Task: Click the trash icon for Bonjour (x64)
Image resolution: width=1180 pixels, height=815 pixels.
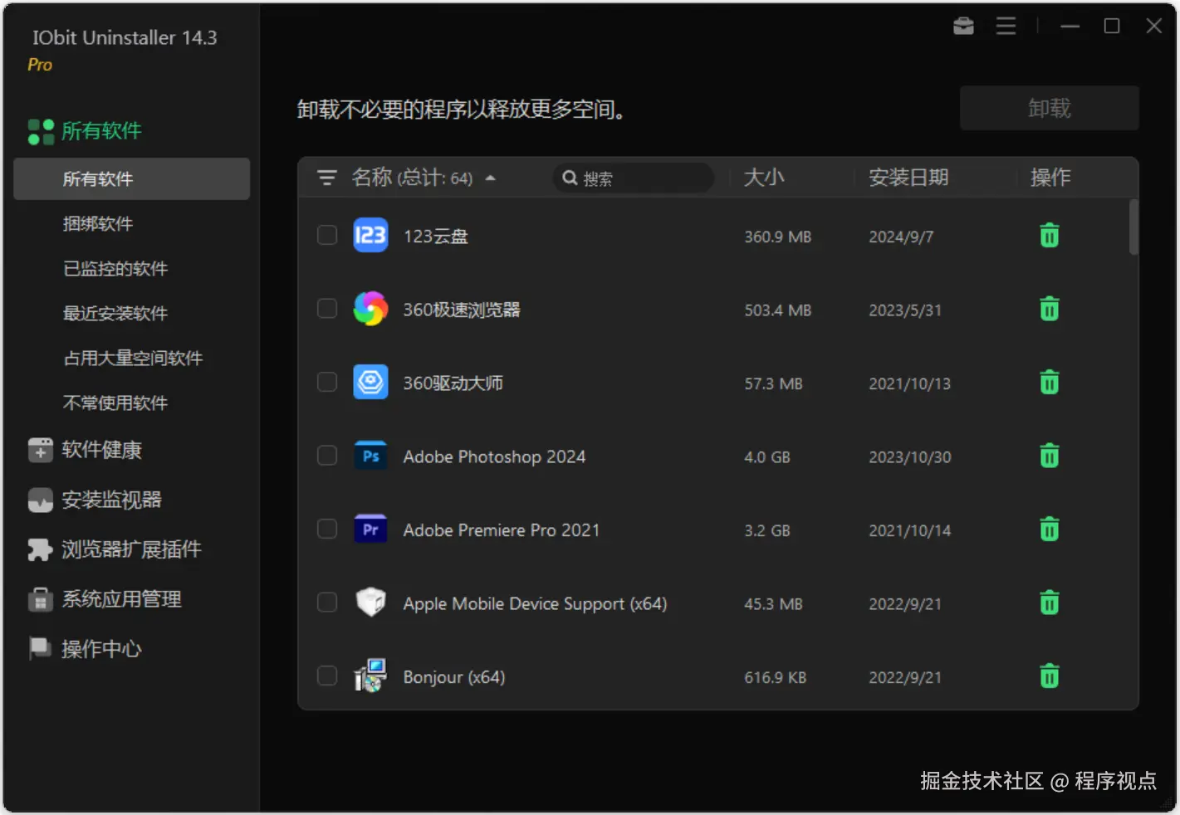Action: coord(1050,676)
